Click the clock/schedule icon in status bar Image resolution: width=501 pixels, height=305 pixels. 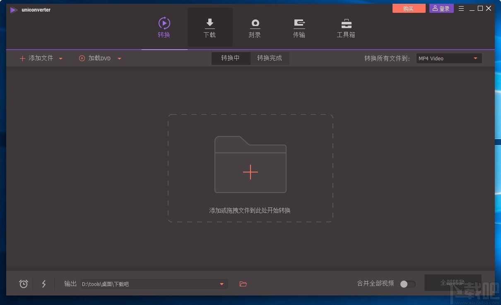click(x=23, y=284)
